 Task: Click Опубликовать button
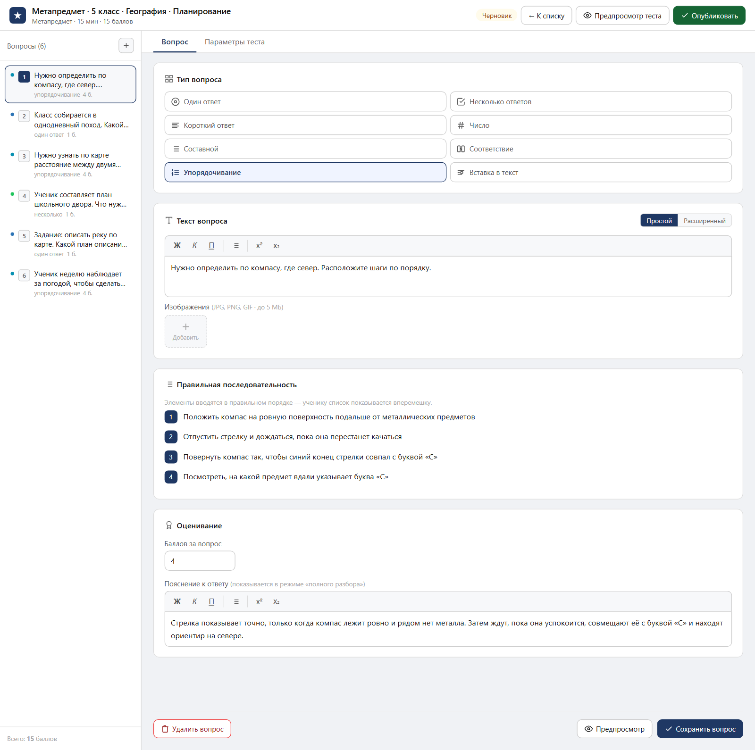(x=709, y=16)
